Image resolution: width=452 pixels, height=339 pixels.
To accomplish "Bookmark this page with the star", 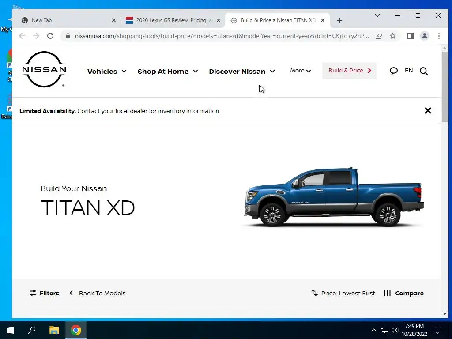I will [392, 36].
